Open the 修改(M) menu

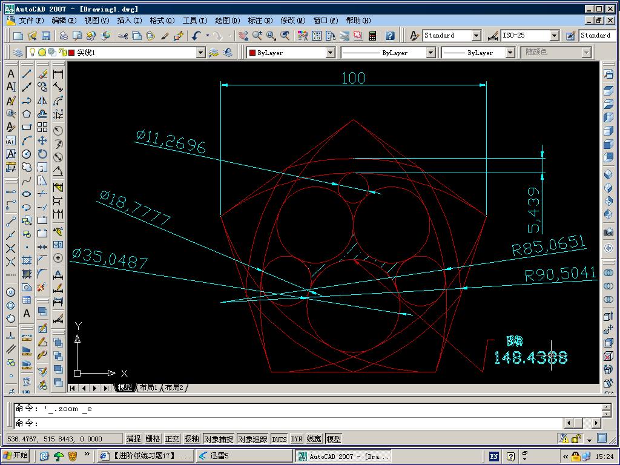(293, 20)
